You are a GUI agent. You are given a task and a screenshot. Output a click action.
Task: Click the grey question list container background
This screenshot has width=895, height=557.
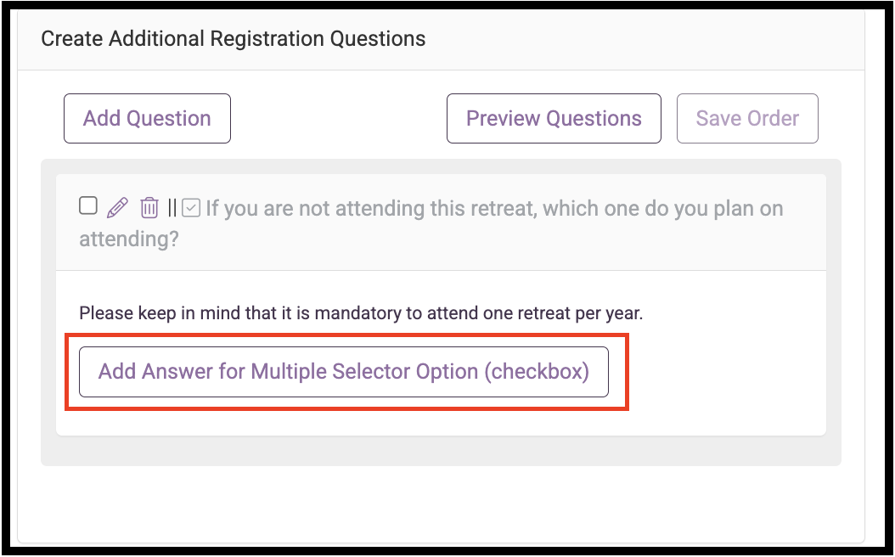[442, 451]
